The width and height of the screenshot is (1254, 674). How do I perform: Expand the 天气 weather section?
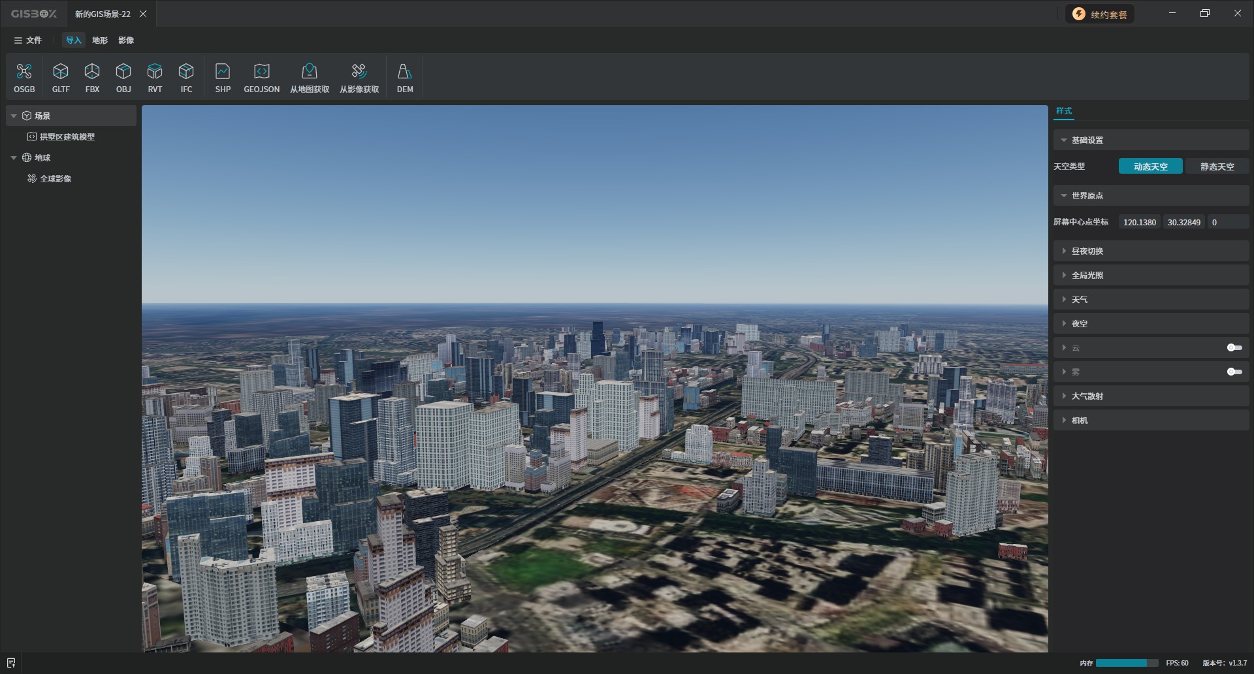click(x=1079, y=300)
